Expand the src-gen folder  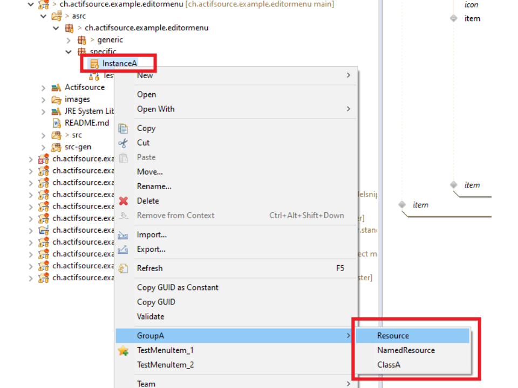(44, 147)
